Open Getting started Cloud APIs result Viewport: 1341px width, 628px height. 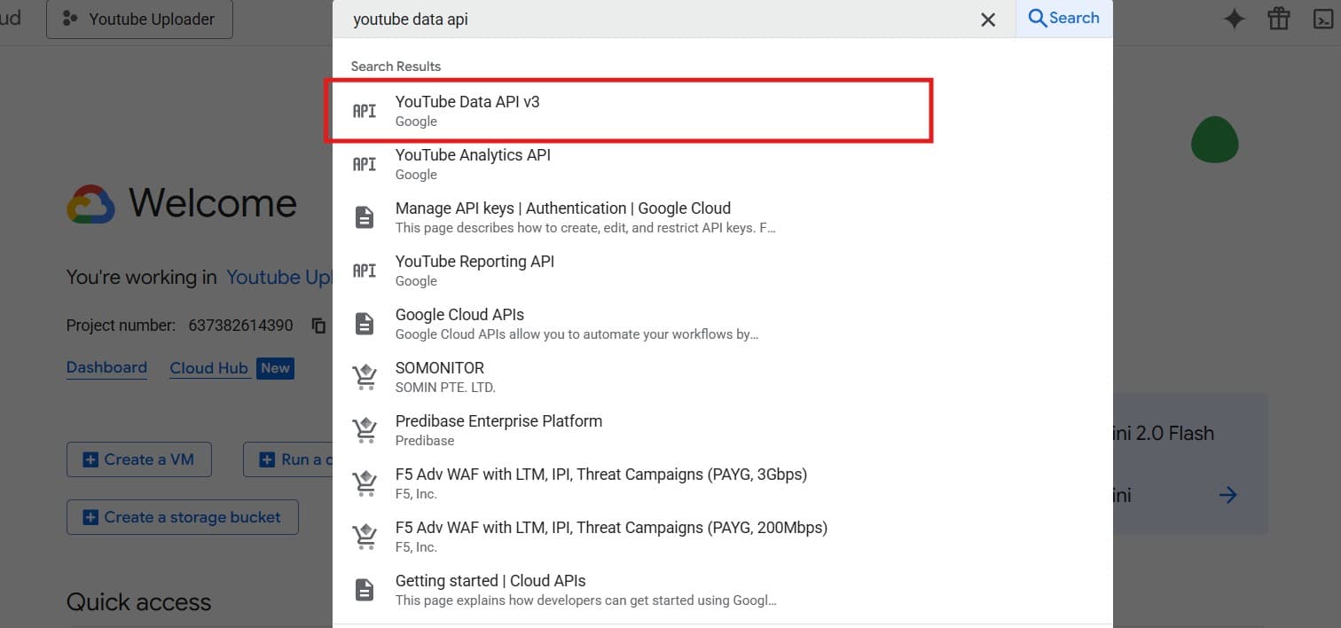[722, 590]
